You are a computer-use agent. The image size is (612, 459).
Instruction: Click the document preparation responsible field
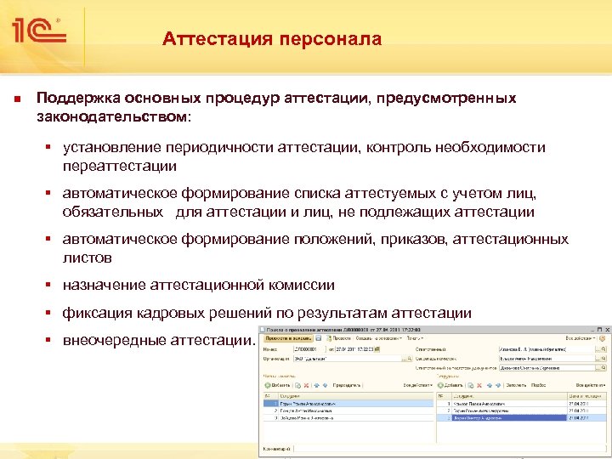pyautogui.click(x=547, y=368)
